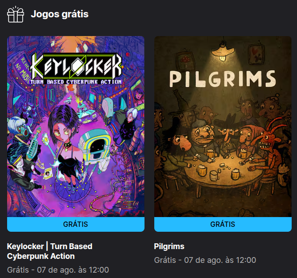Open the Jogos grátis section heading

pyautogui.click(x=60, y=14)
